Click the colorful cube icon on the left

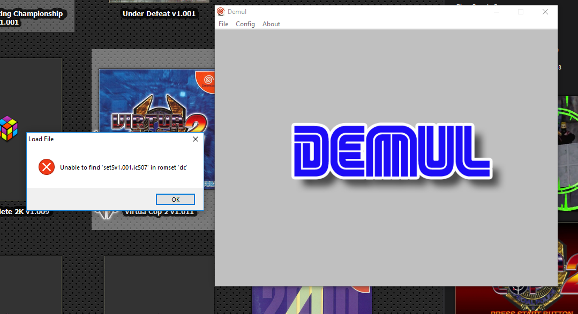[9, 128]
